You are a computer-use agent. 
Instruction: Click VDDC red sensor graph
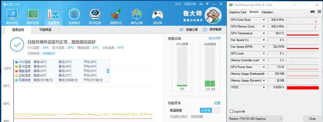pos(303,87)
